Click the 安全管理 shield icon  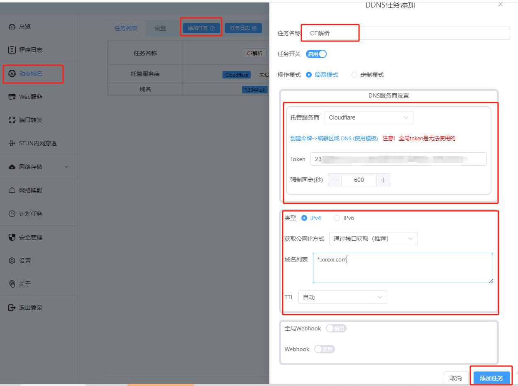click(x=12, y=237)
